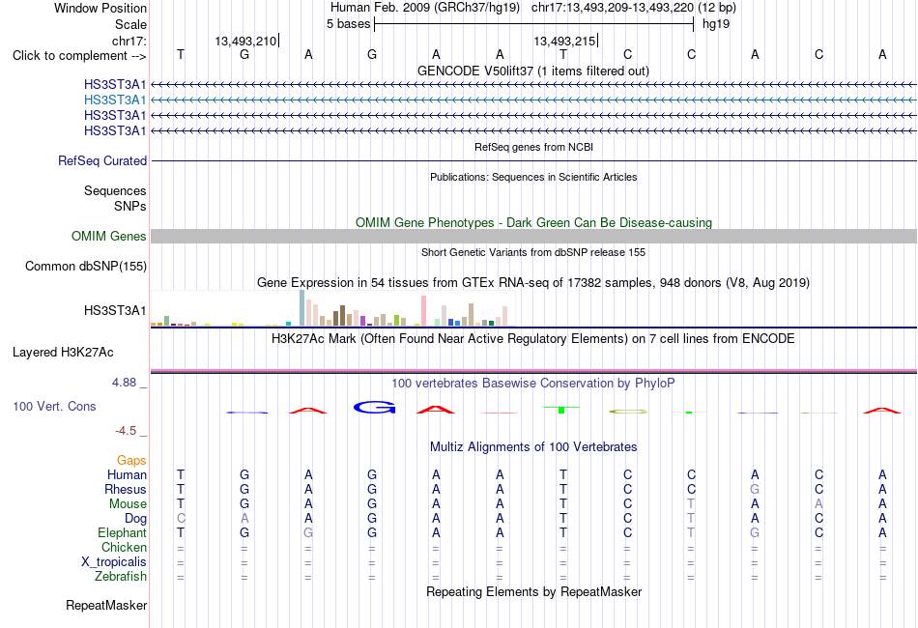
Task: Click the light-blue HS3ST3A1 transcript label
Action: 115,100
